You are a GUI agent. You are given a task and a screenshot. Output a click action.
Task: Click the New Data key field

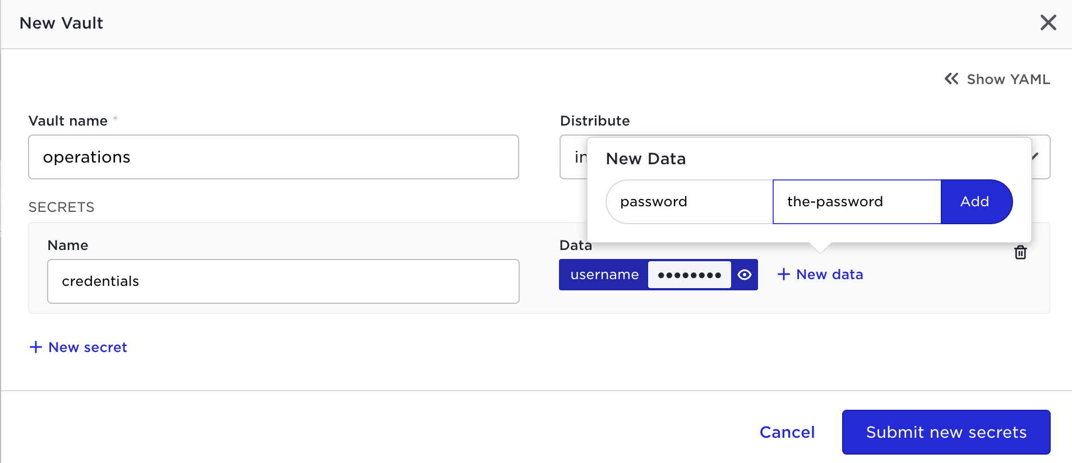point(689,202)
